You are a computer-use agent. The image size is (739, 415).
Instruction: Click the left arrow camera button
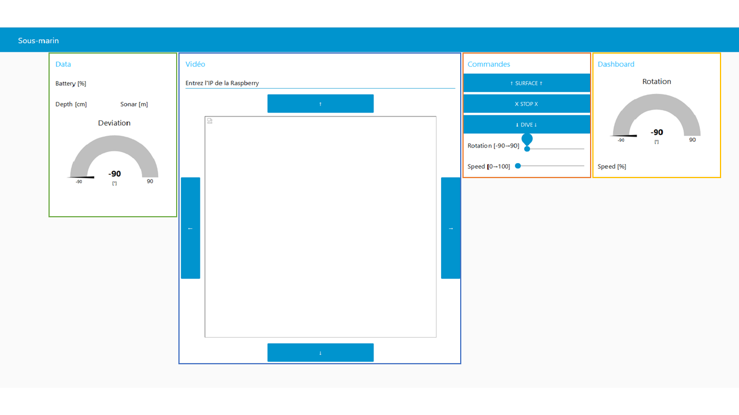click(x=191, y=228)
